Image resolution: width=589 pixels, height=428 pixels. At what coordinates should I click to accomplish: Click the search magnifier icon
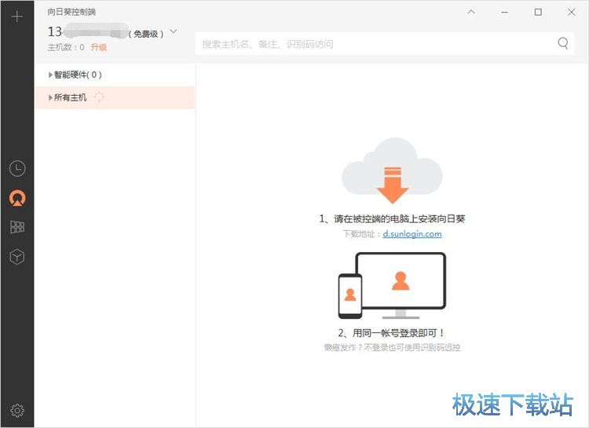(563, 43)
